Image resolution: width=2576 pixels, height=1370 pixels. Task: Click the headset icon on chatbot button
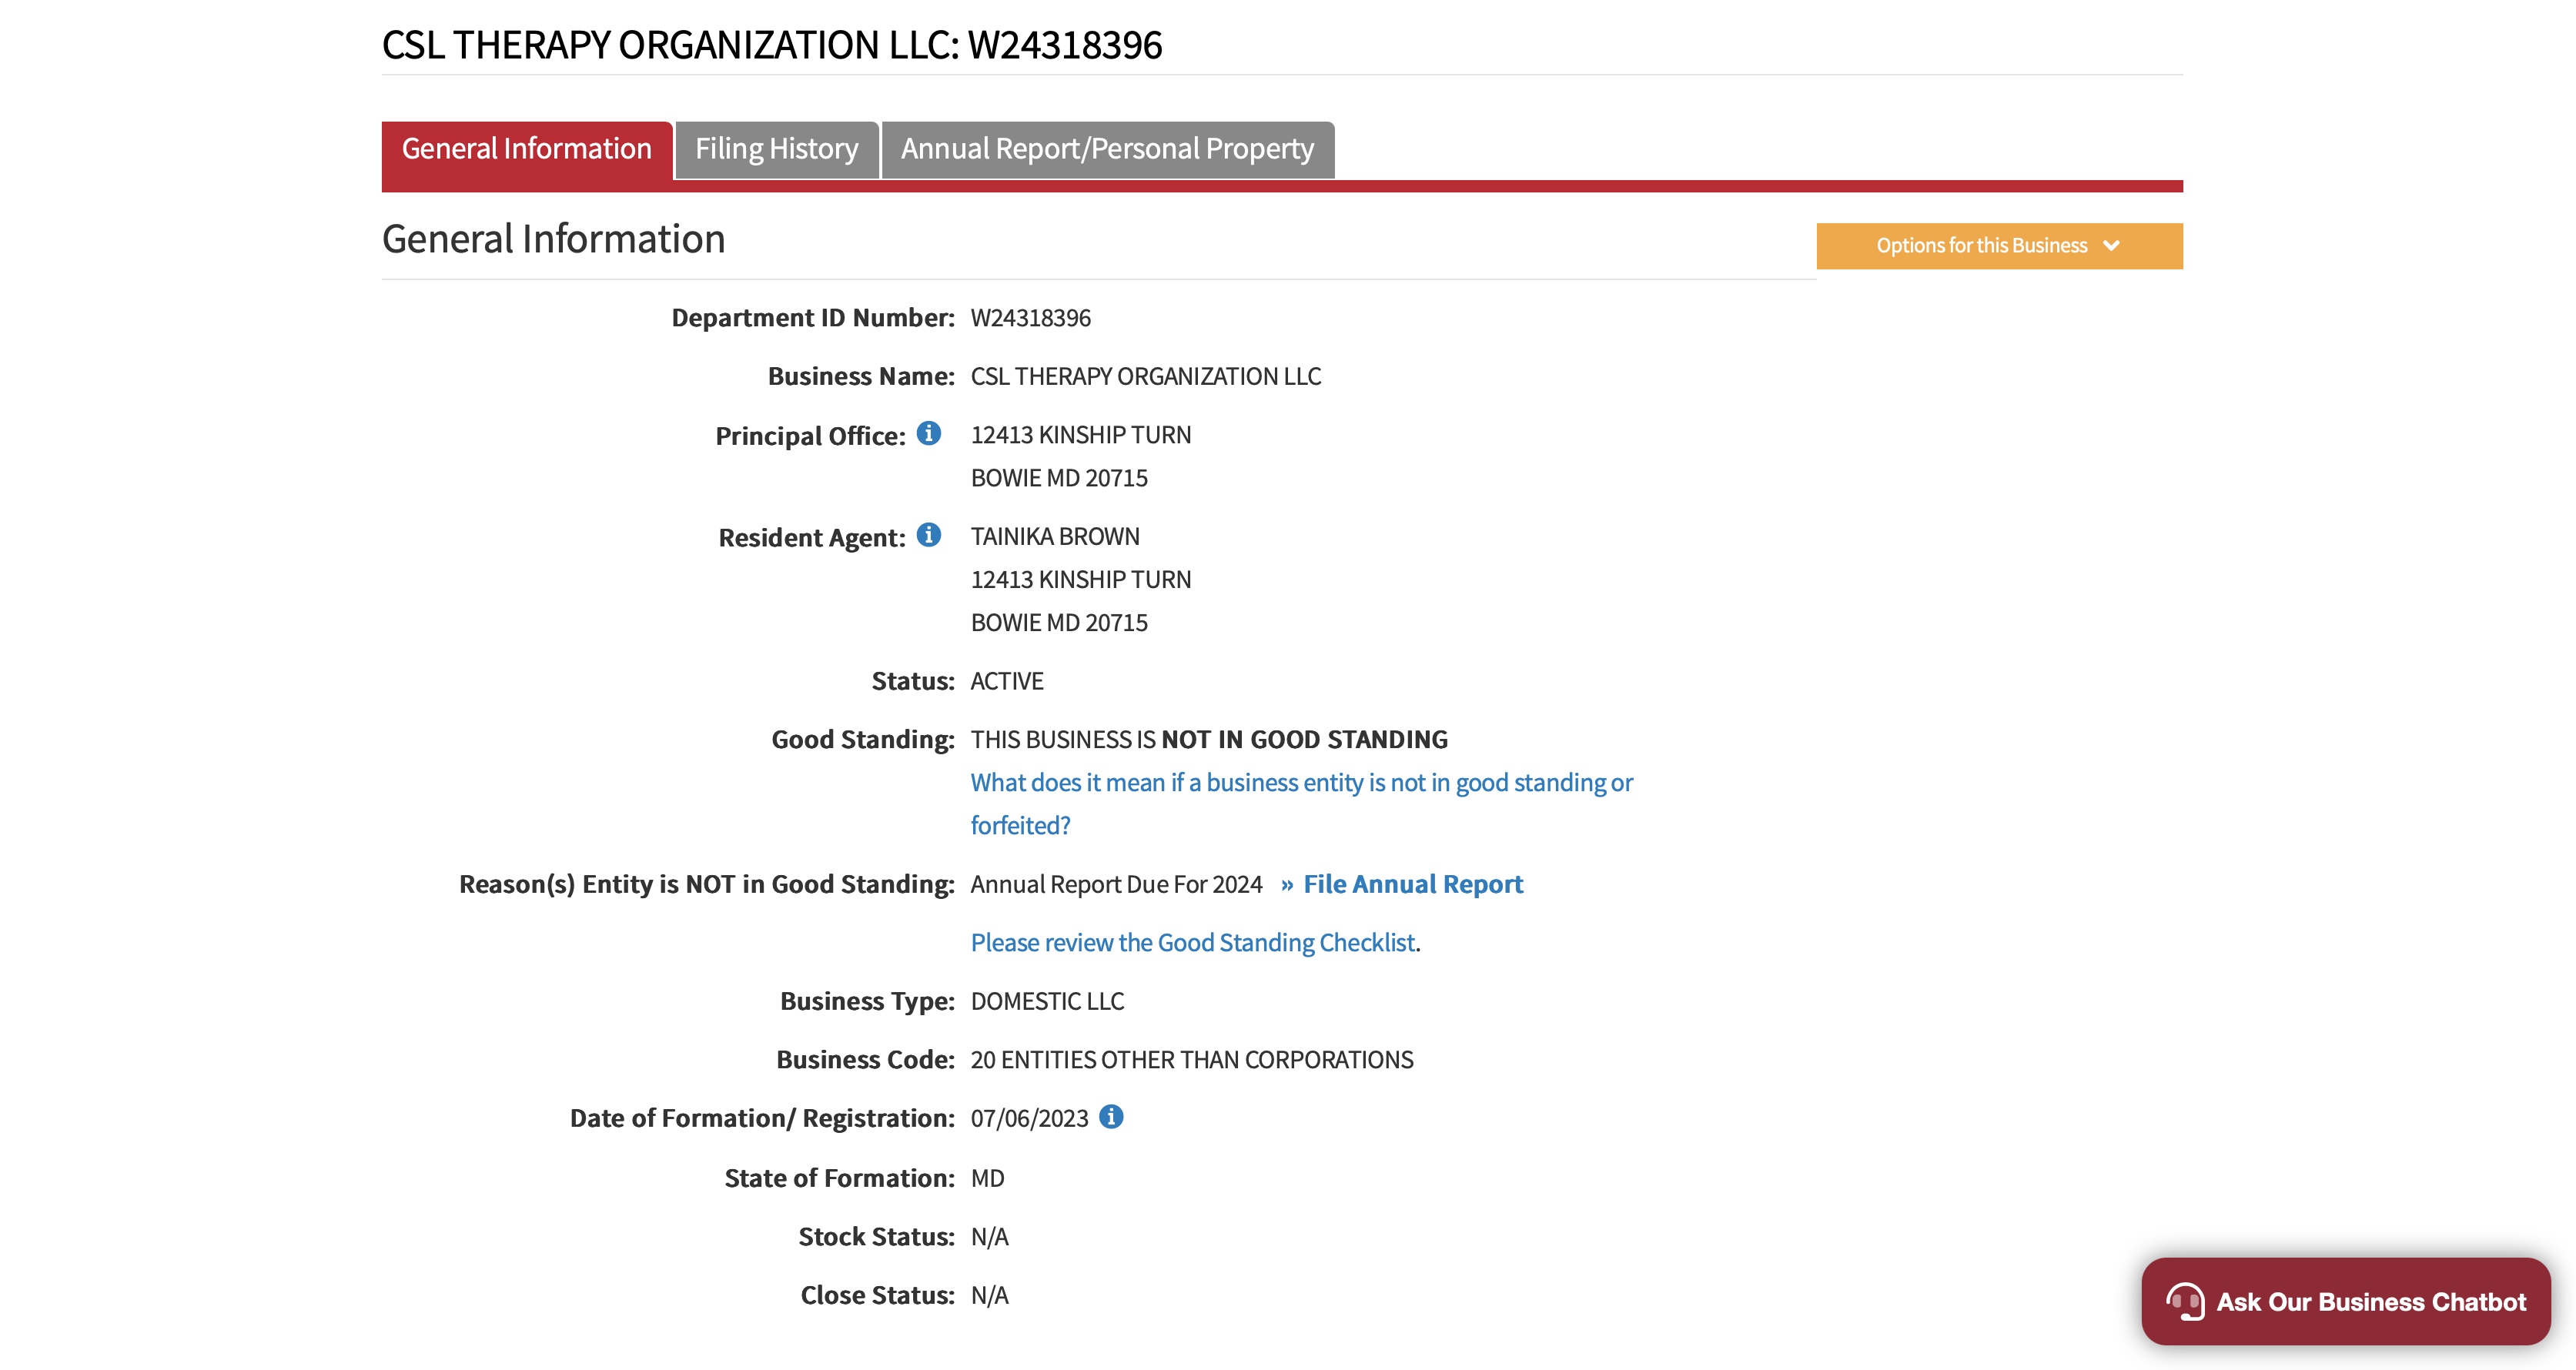(2185, 1301)
